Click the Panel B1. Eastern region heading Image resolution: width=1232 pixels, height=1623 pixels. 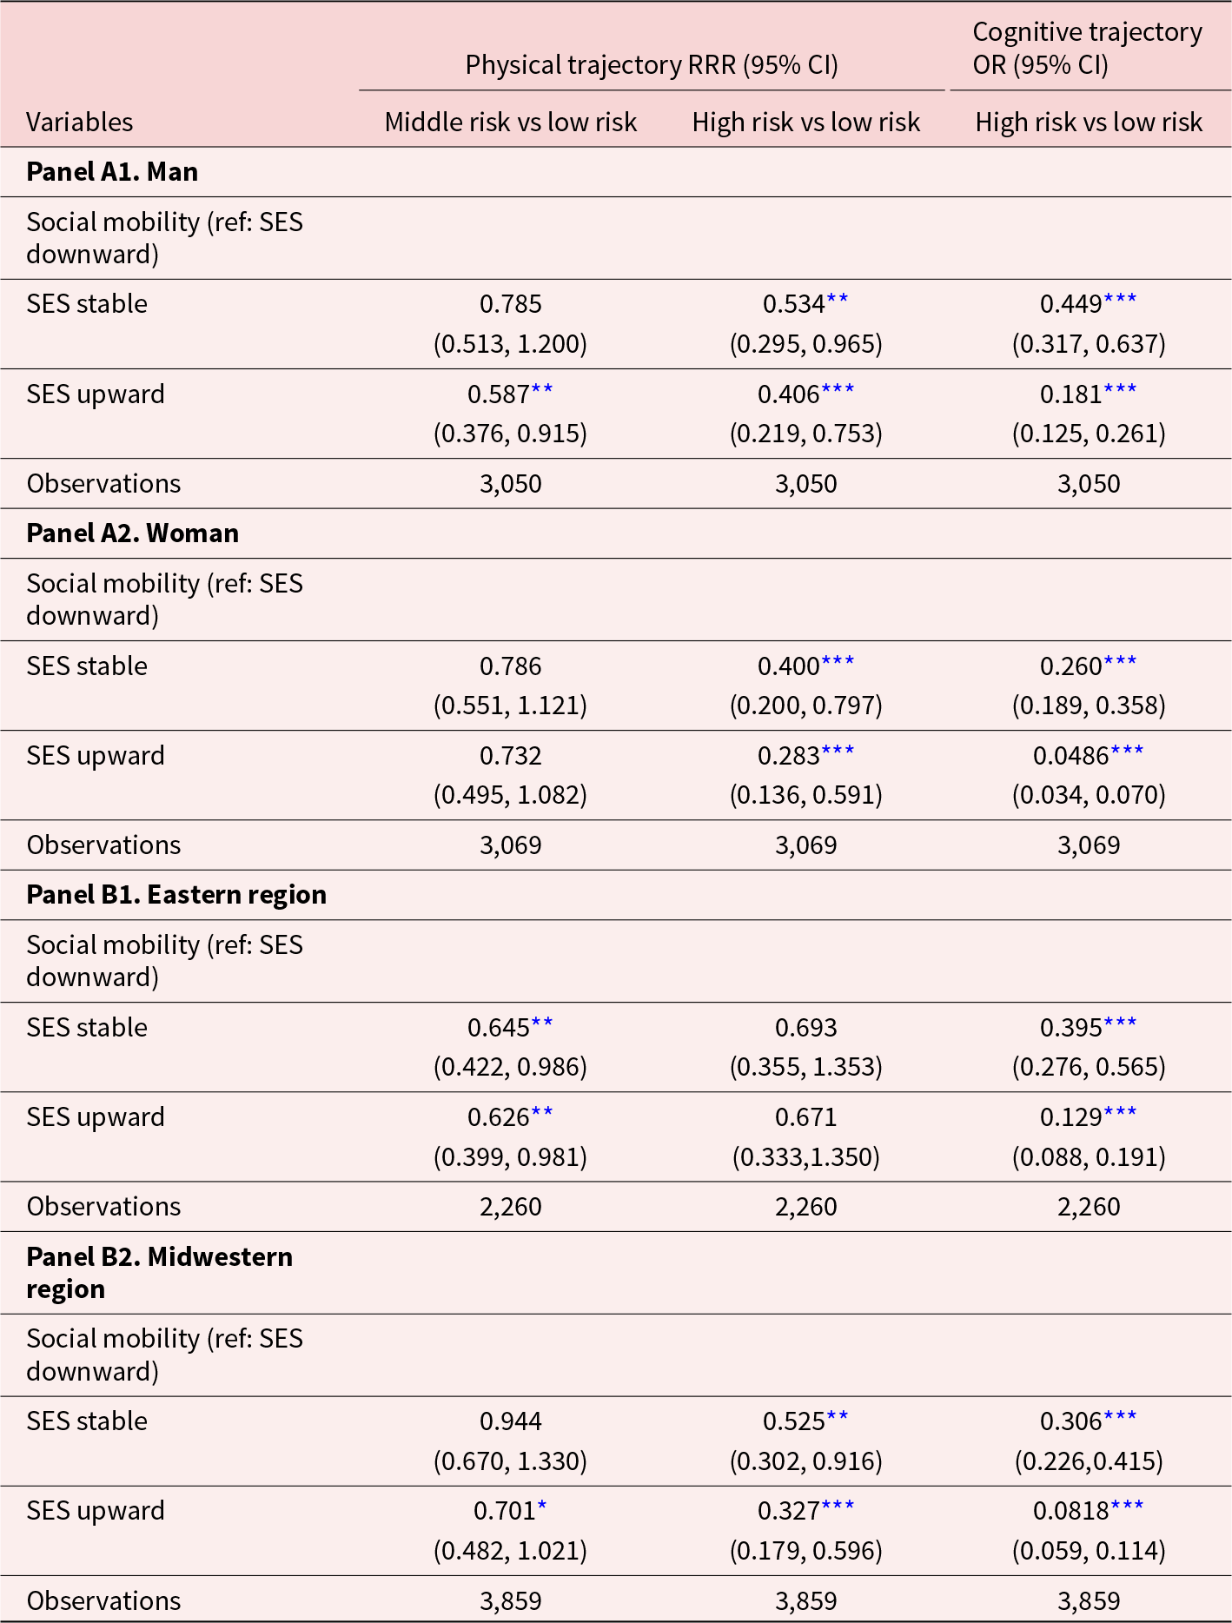(x=176, y=895)
